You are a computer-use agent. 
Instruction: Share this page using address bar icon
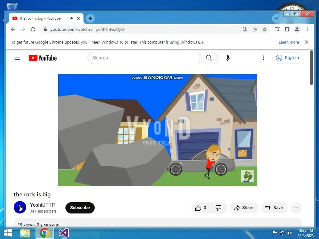point(255,29)
